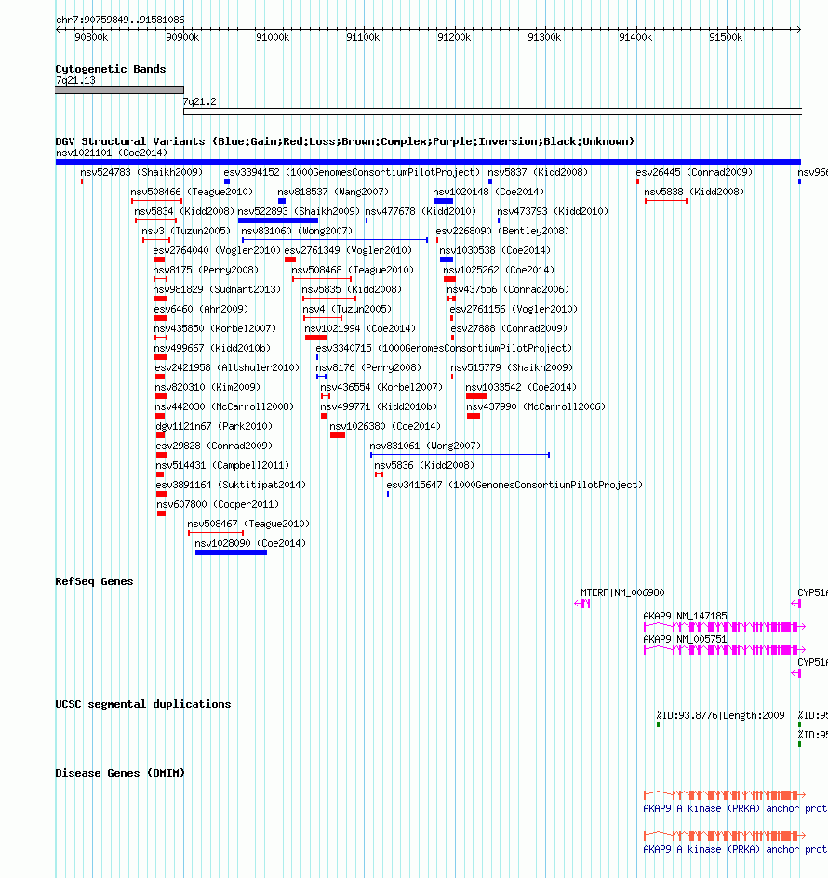Click the nsv499667 (Kidd2010b) label

point(212,349)
